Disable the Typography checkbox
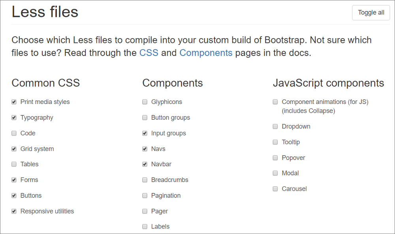 click(x=14, y=118)
